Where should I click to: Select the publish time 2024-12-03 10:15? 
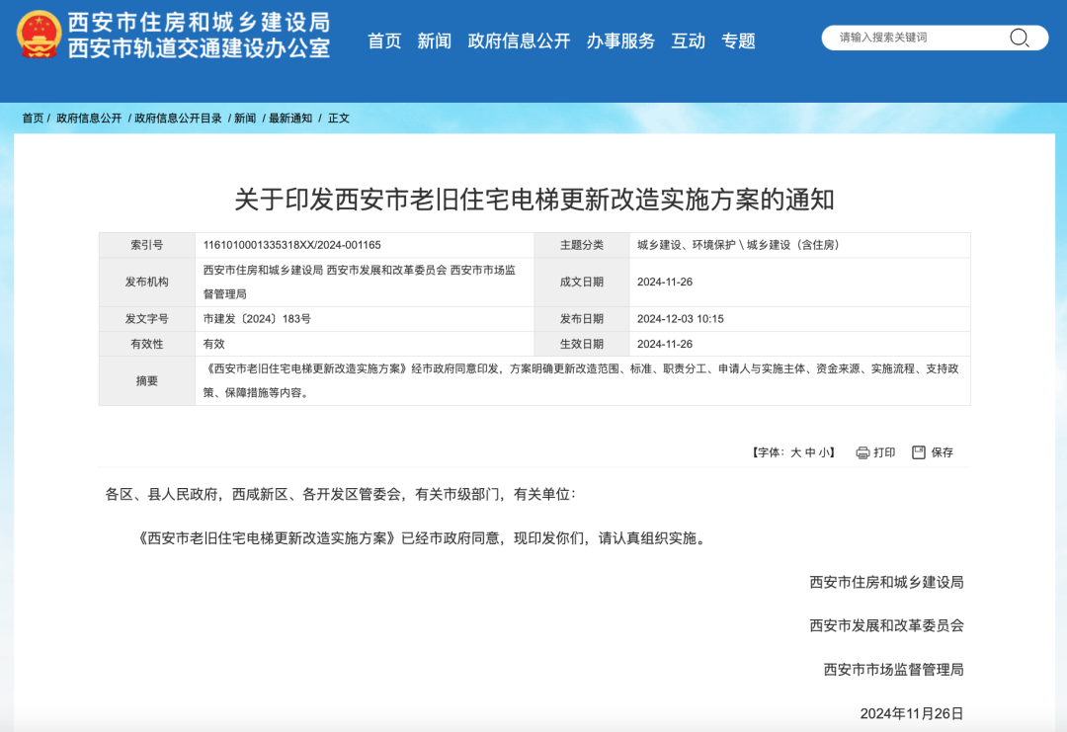pos(680,318)
